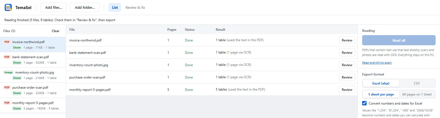Click the 'Reading finished' status message
440x118 pixels.
click(60, 20)
